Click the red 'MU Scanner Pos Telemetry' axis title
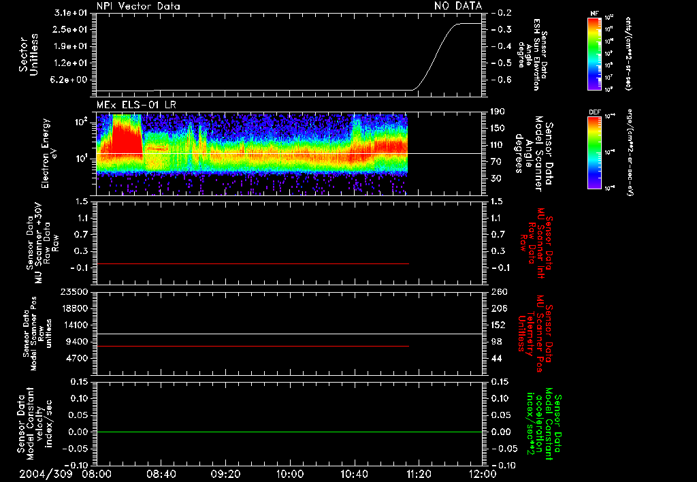This screenshot has width=697, height=482. point(536,334)
